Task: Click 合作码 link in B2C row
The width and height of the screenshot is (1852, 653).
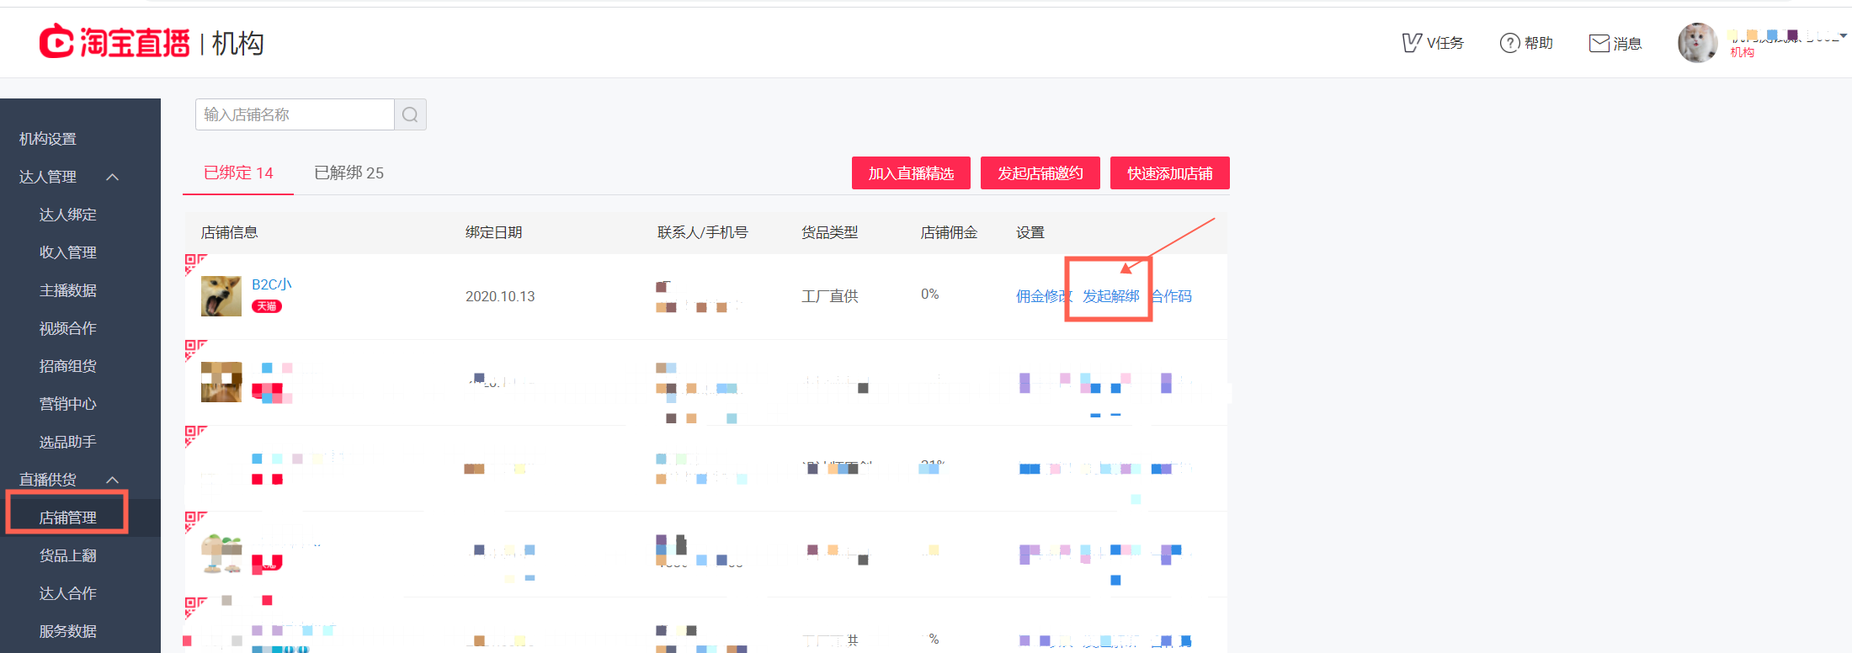Action: tap(1172, 296)
